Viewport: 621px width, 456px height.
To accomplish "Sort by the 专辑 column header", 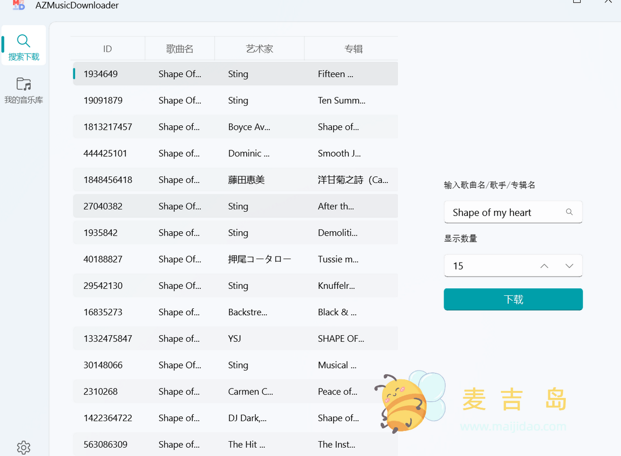I will [353, 49].
